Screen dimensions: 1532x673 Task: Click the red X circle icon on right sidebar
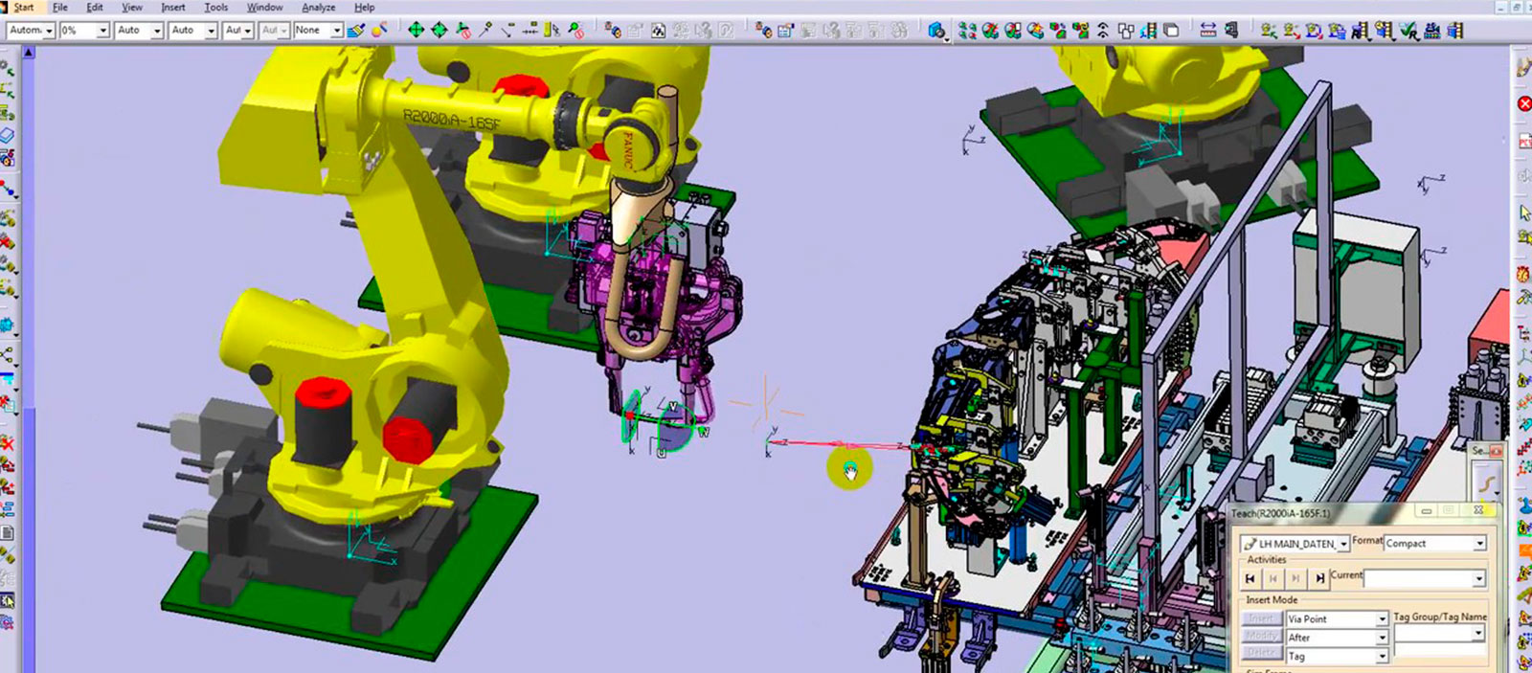click(1524, 103)
